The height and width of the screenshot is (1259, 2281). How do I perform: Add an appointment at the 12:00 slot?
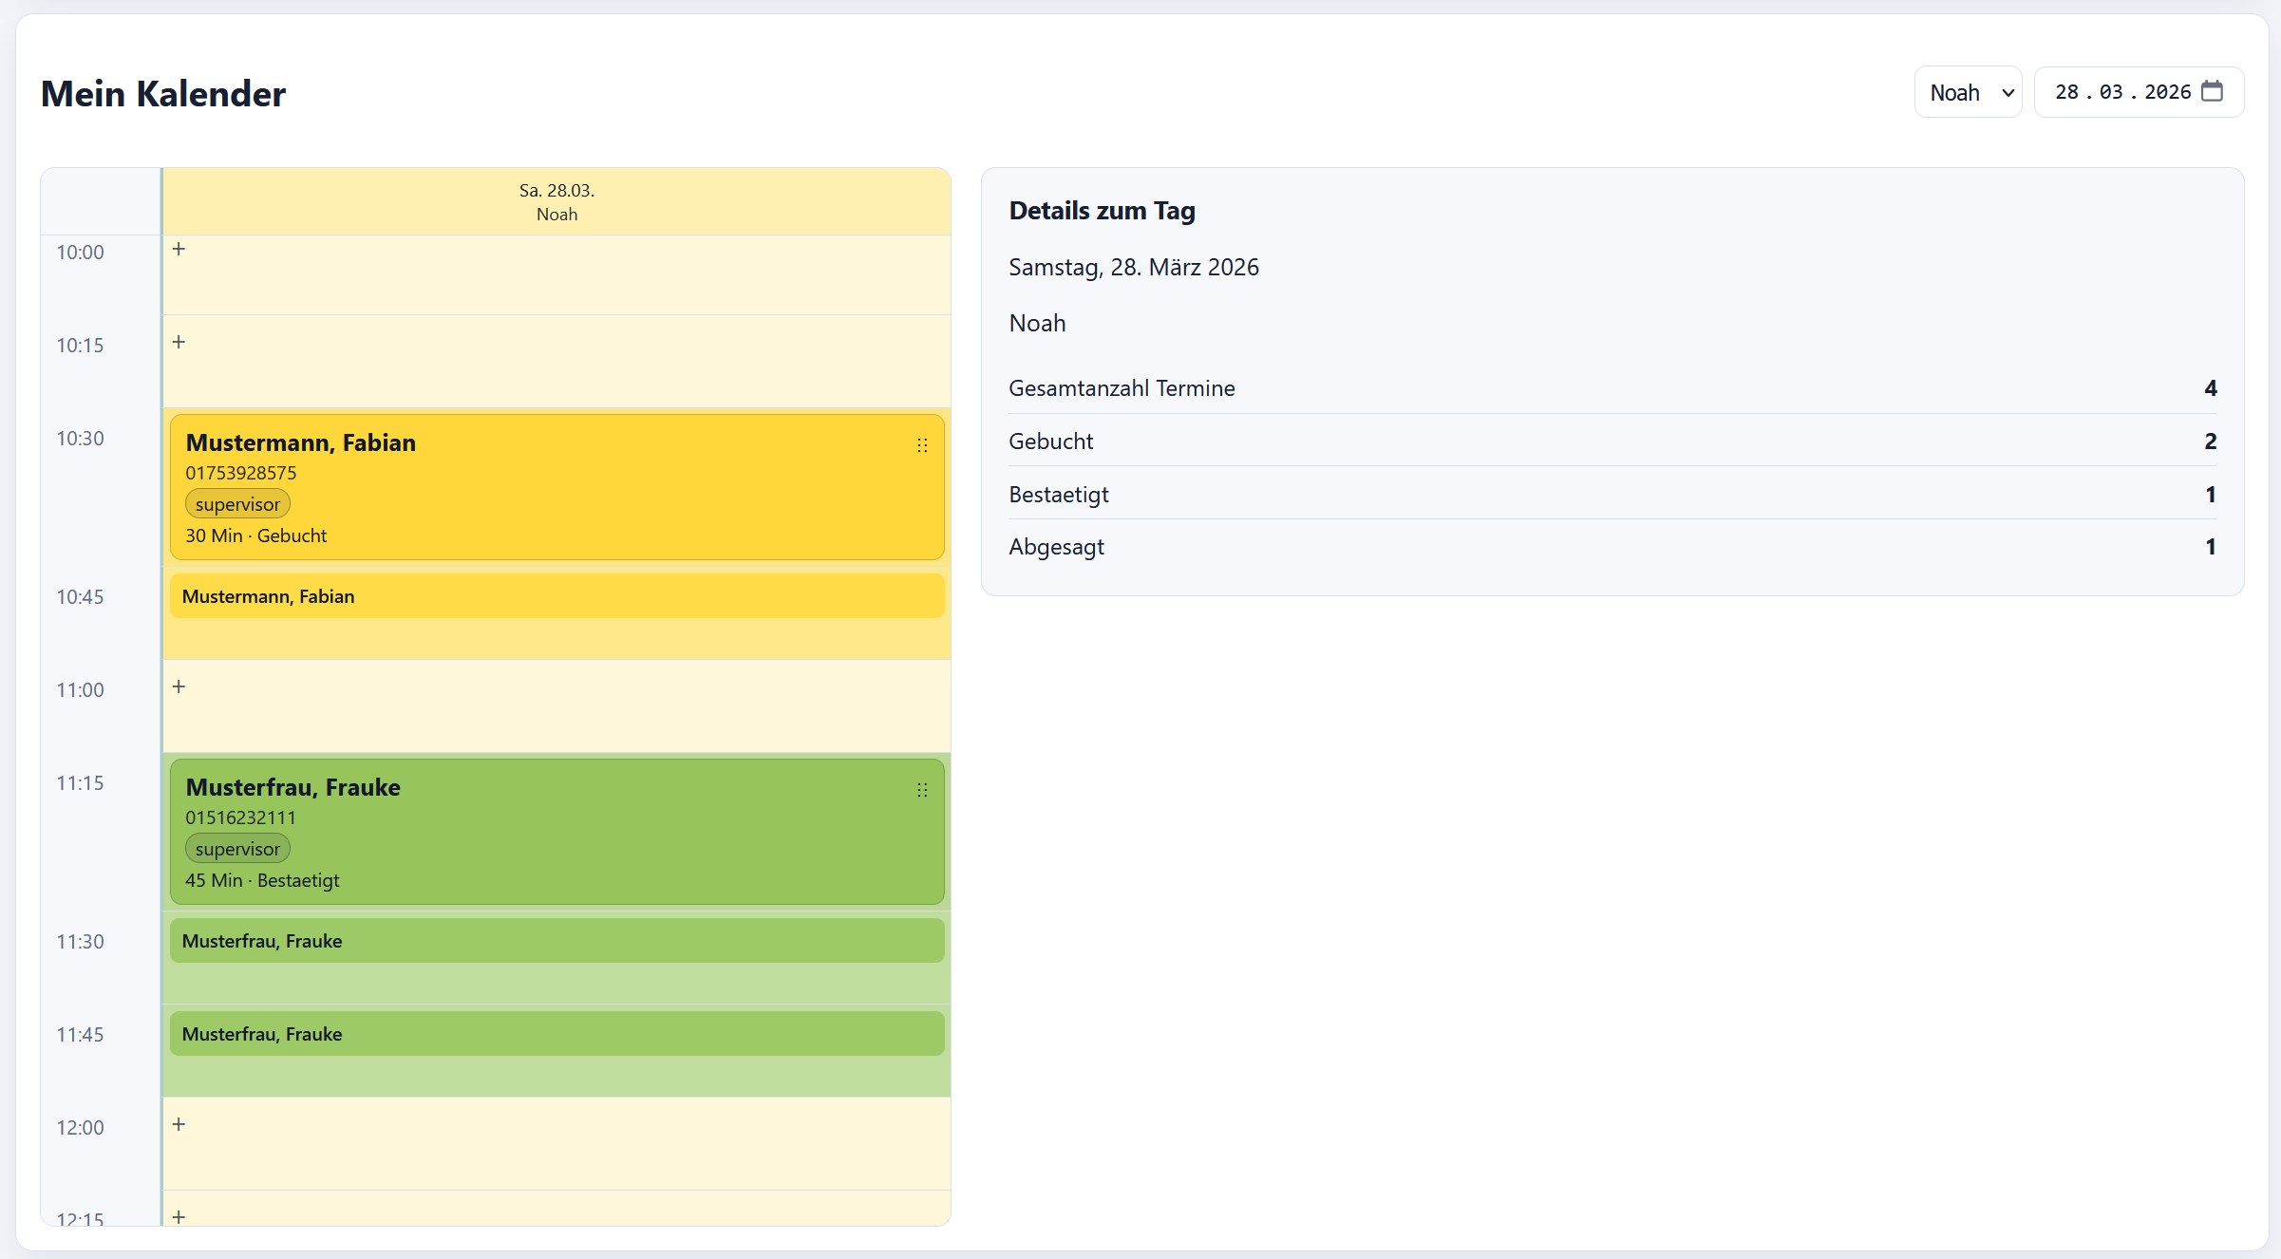tap(179, 1125)
